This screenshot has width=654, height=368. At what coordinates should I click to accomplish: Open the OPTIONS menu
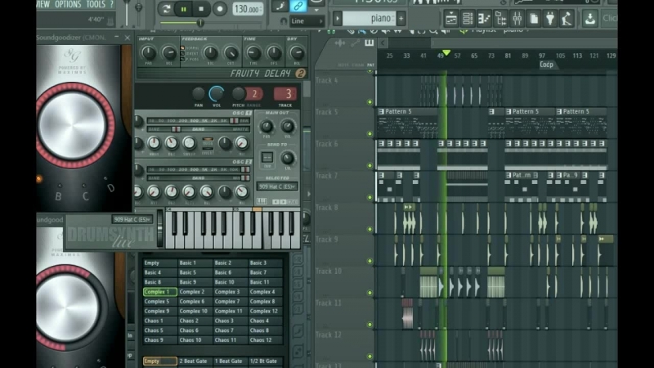pyautogui.click(x=68, y=5)
